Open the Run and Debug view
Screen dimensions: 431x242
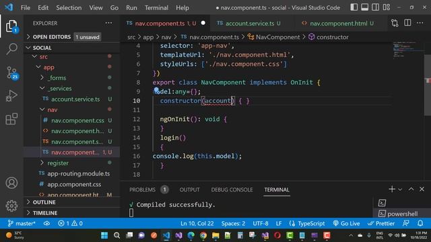11,95
